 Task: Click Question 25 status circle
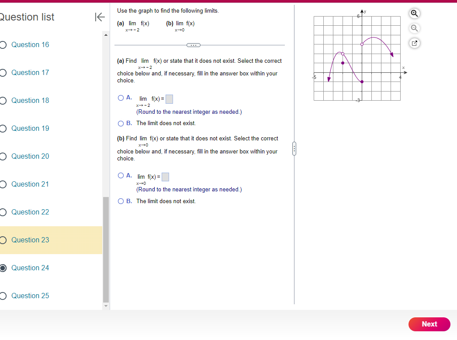coord(3,296)
